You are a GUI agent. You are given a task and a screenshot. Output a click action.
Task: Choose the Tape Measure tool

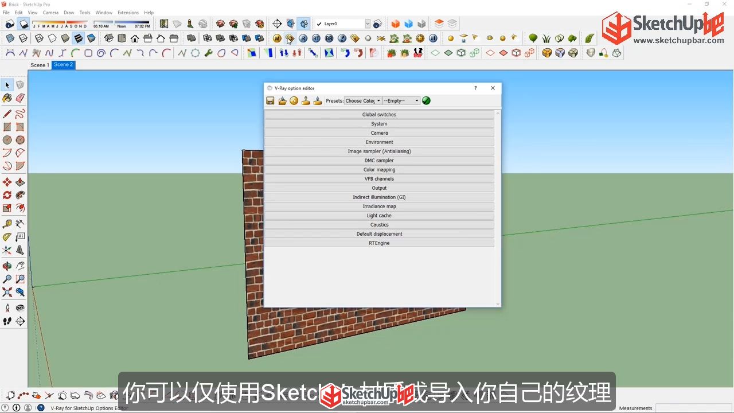7,224
